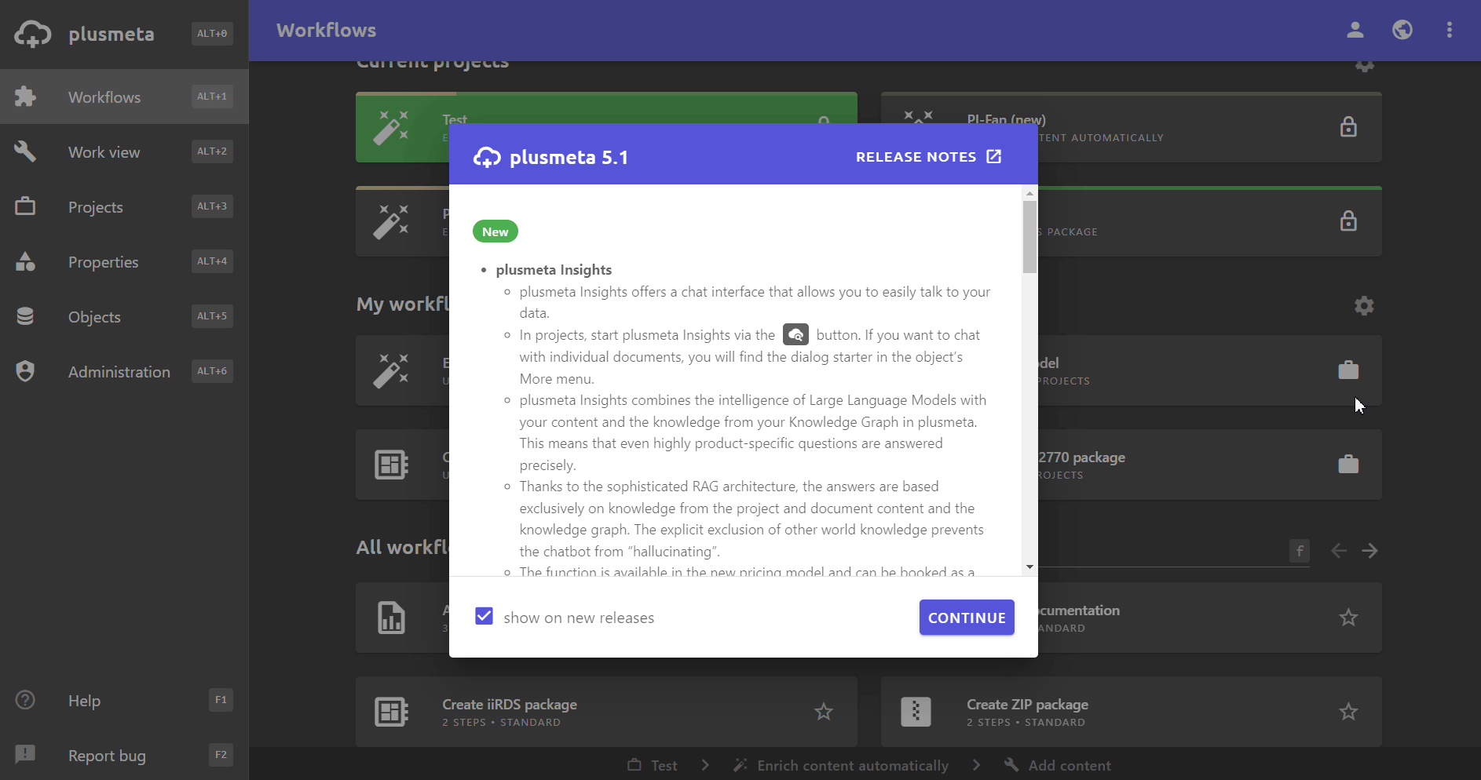The image size is (1481, 780).
Task: Click the plusmeta 5.1 dialog title
Action: (x=569, y=158)
